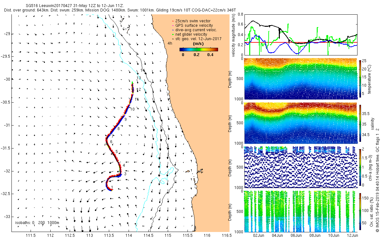
Task: Click day marker 14 north of the track
Action: 143,70
